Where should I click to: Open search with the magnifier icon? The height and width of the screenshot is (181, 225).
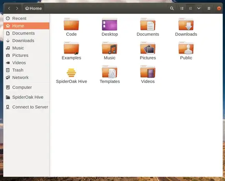172,8
